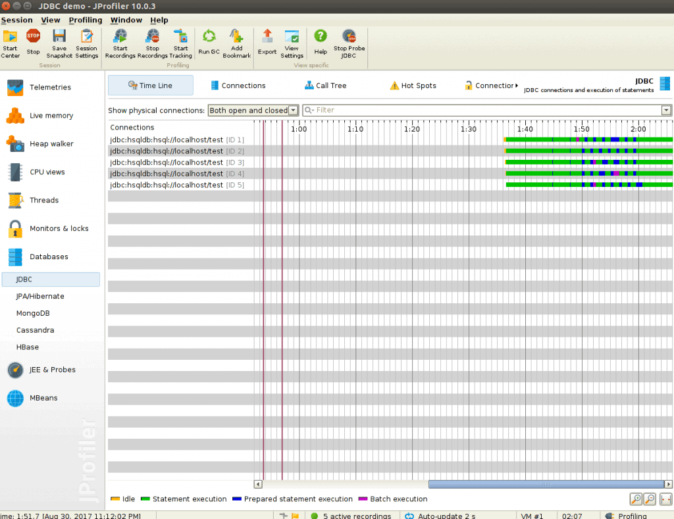Image resolution: width=674 pixels, height=519 pixels.
Task: Open the Heap walker section
Action: [x=51, y=143]
